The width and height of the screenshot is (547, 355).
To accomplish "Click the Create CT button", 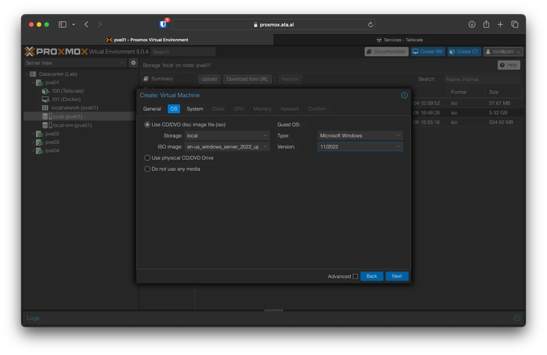I will [x=464, y=52].
